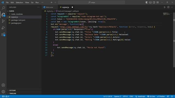Open the Accounts menu icon
This screenshot has width=175, height=98.
pos(3,85)
